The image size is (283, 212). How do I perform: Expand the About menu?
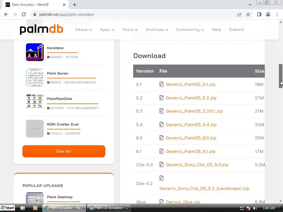click(x=83, y=30)
